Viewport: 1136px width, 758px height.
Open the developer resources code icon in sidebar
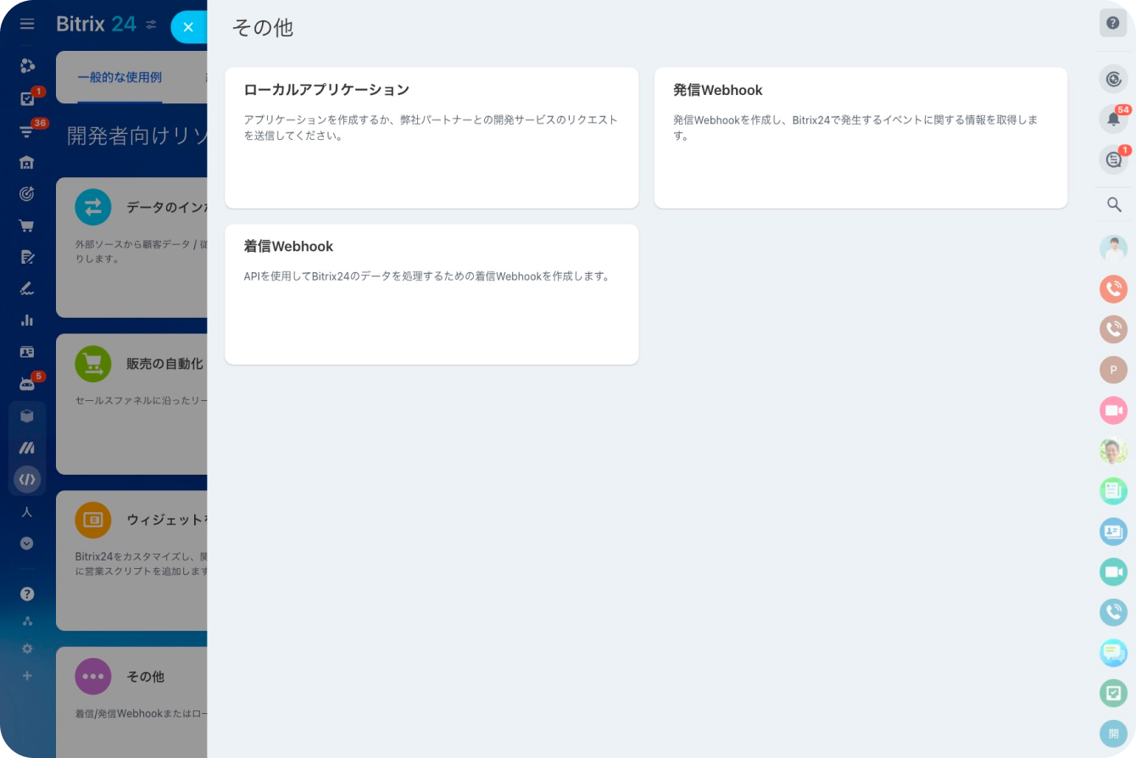pyautogui.click(x=27, y=479)
